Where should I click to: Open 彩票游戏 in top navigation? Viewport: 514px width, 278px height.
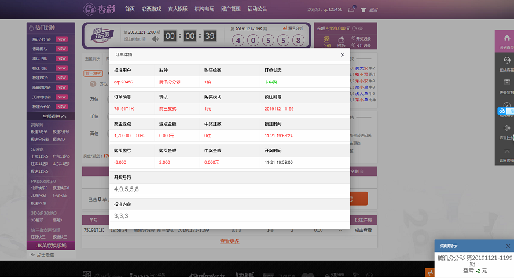coord(151,9)
